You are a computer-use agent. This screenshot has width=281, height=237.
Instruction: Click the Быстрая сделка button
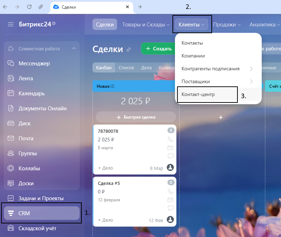pyautogui.click(x=136, y=117)
